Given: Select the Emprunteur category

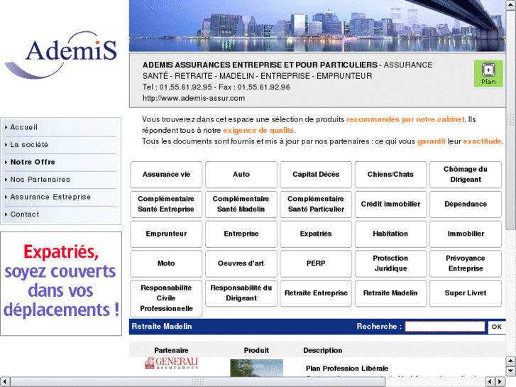Looking at the screenshot, I should [166, 234].
